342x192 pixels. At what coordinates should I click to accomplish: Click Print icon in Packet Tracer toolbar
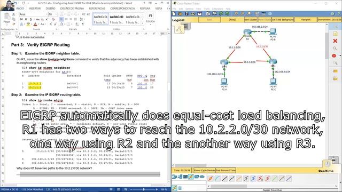(193, 14)
